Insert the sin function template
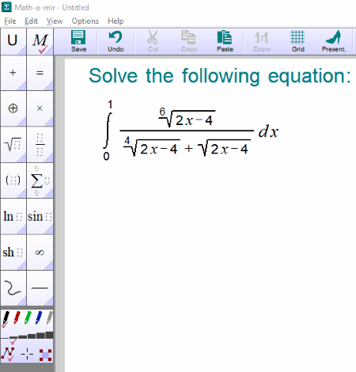The height and width of the screenshot is (372, 356). coord(40,216)
